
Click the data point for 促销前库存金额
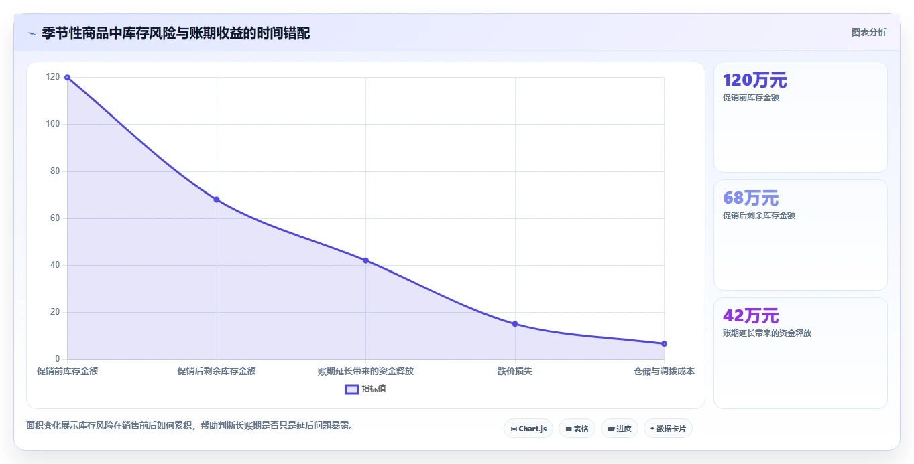click(67, 78)
